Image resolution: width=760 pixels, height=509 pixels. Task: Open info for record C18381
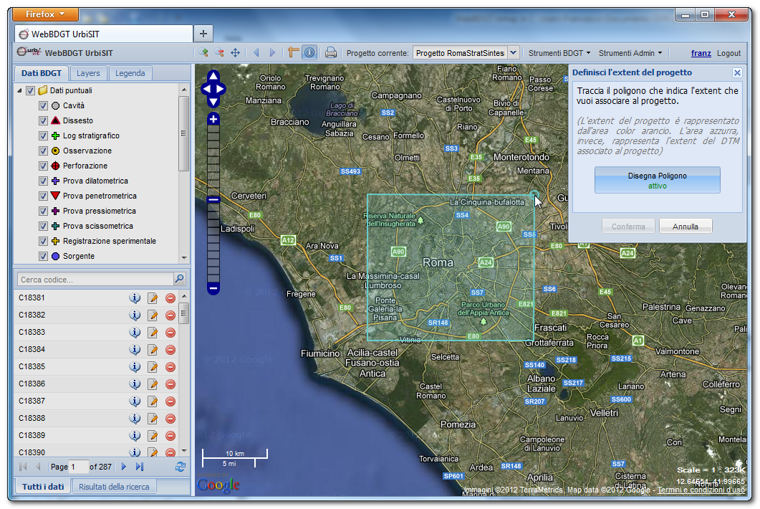(135, 298)
